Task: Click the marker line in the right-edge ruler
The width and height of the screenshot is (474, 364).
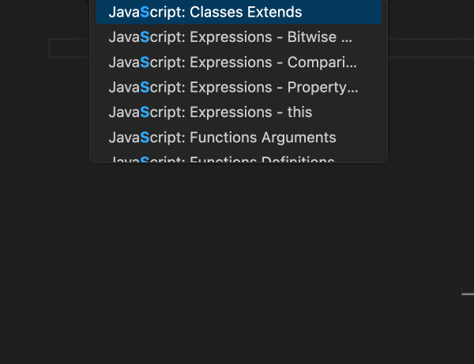Action: tap(468, 294)
